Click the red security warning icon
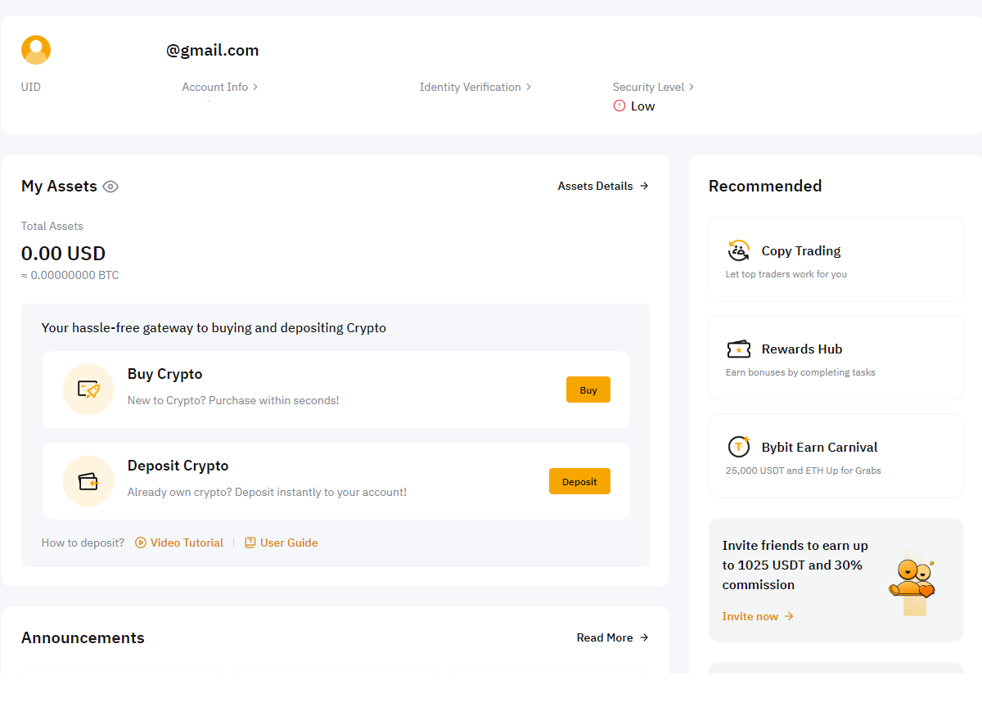The height and width of the screenshot is (707, 982). (619, 106)
